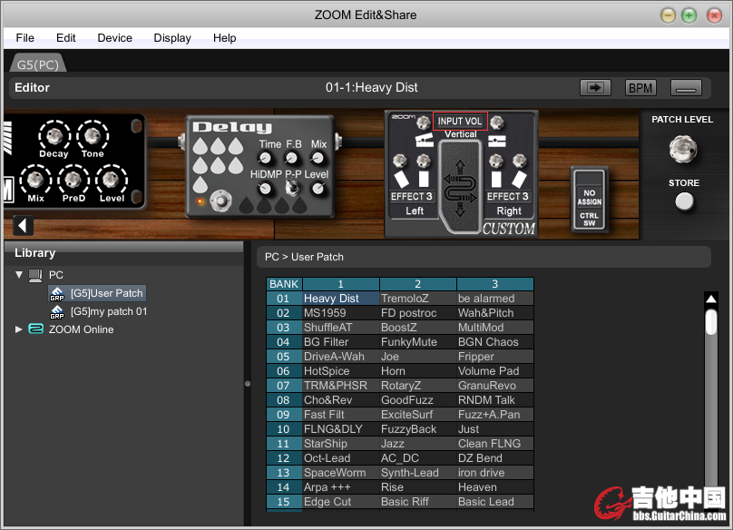The image size is (733, 530).
Task: Collapse the PC tree node
Action: click(19, 275)
